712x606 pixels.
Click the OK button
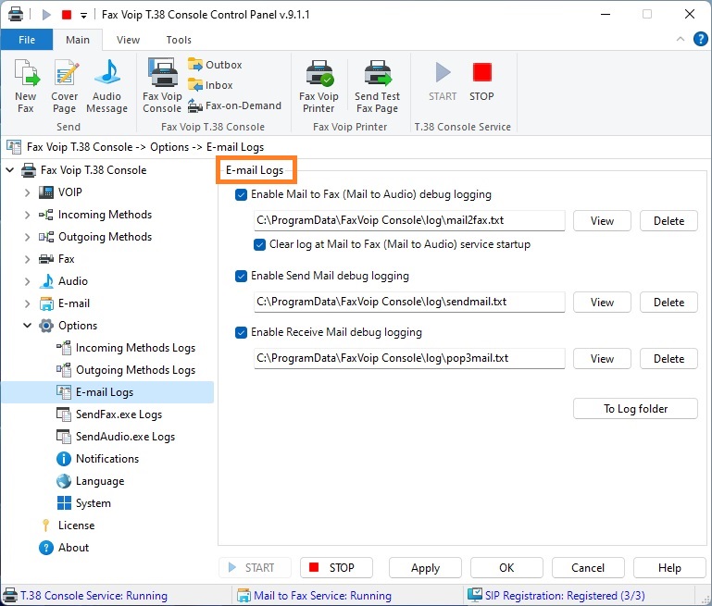pyautogui.click(x=506, y=568)
